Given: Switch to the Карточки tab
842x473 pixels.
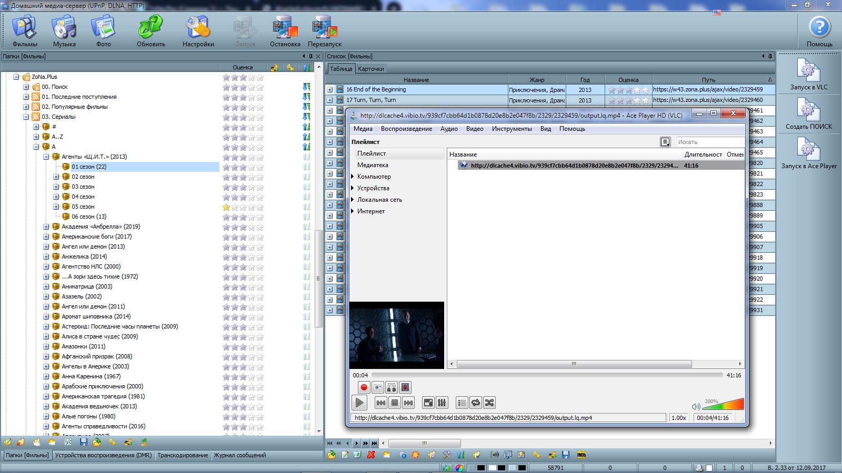Looking at the screenshot, I should point(371,69).
